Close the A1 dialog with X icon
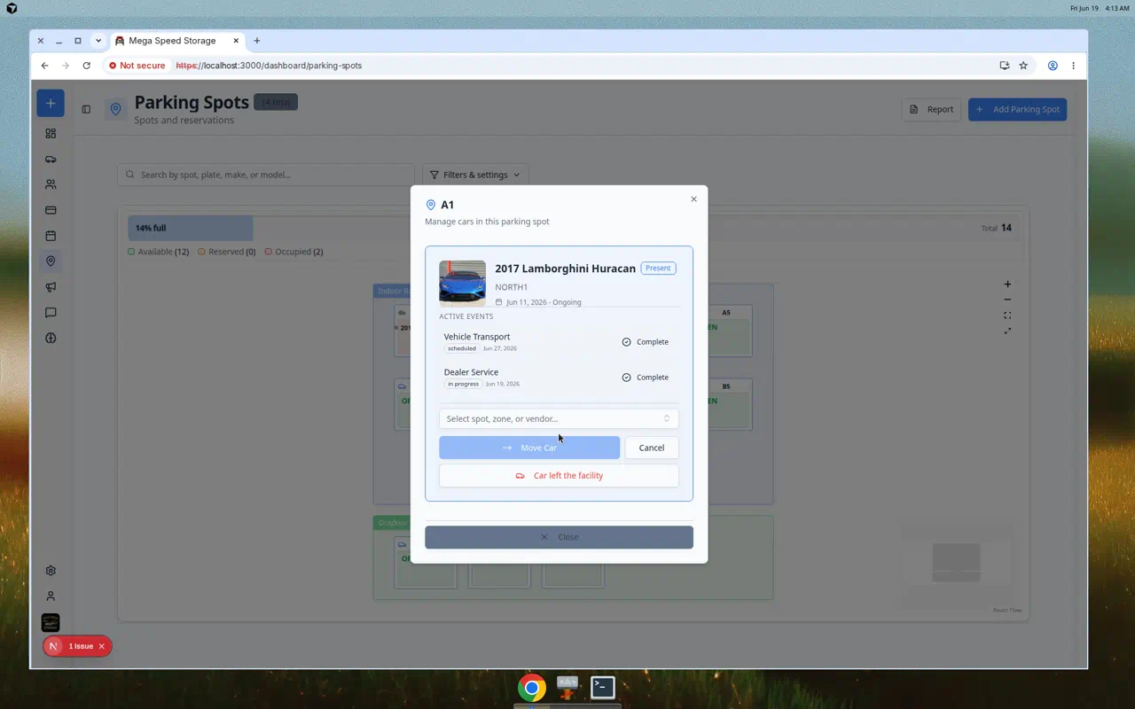The image size is (1135, 709). point(693,199)
